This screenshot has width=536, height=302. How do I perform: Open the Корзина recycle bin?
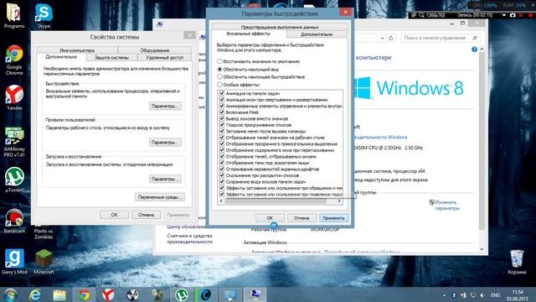click(x=517, y=262)
